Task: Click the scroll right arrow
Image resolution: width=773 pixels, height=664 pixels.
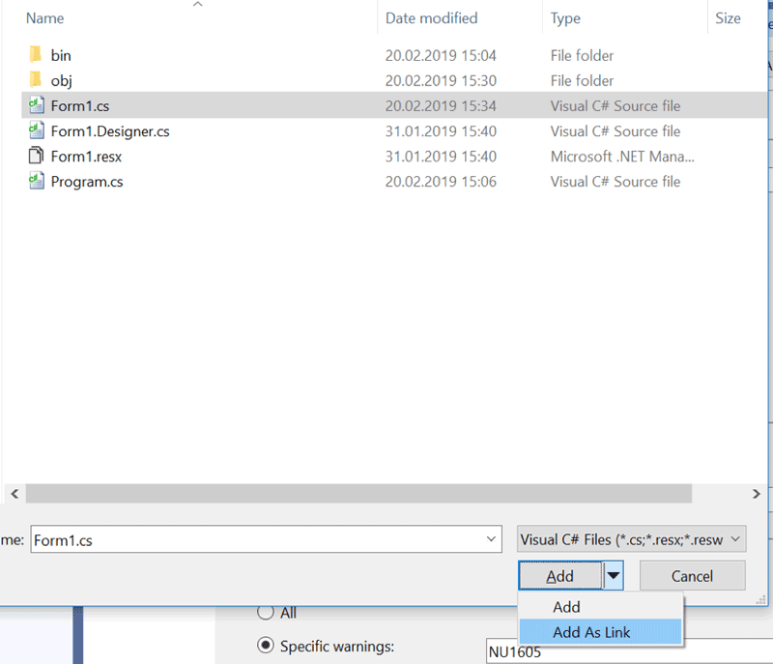Action: click(757, 494)
